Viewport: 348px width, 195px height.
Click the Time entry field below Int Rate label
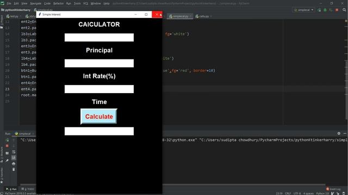(99, 89)
